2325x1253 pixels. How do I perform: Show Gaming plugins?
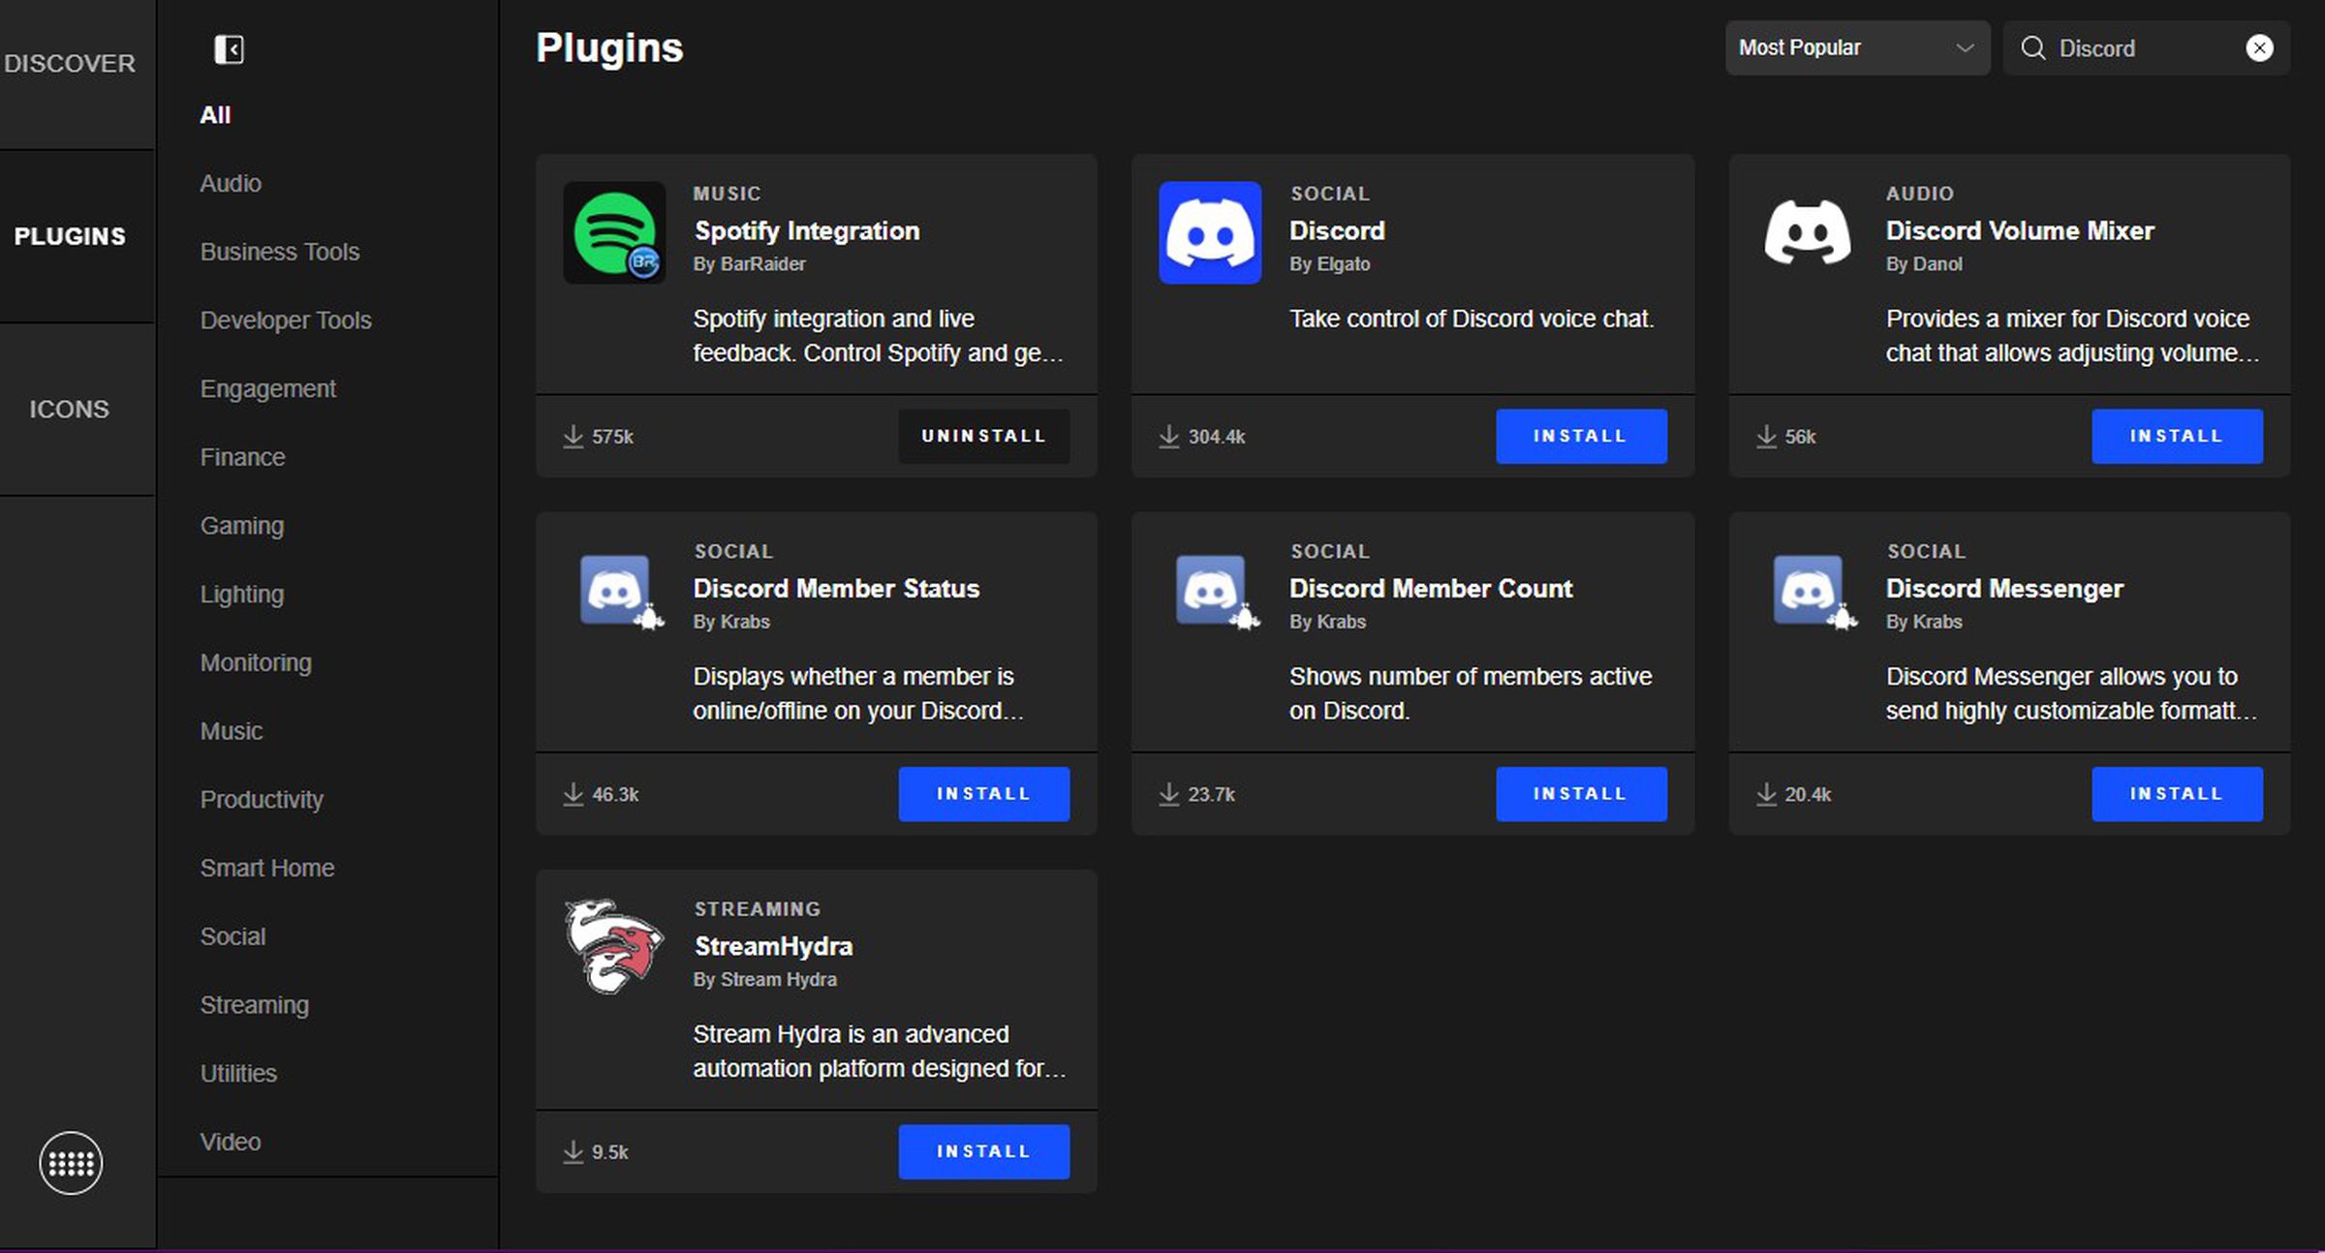(x=242, y=526)
